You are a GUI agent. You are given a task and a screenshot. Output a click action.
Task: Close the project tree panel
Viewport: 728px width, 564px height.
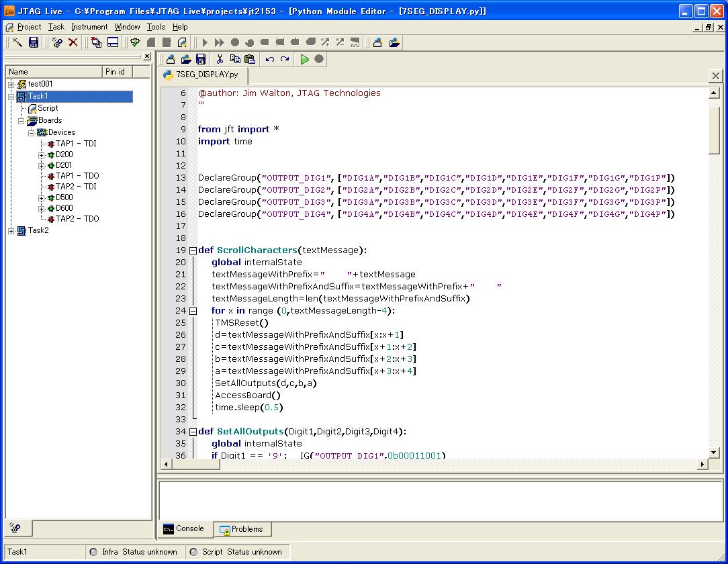pos(146,56)
